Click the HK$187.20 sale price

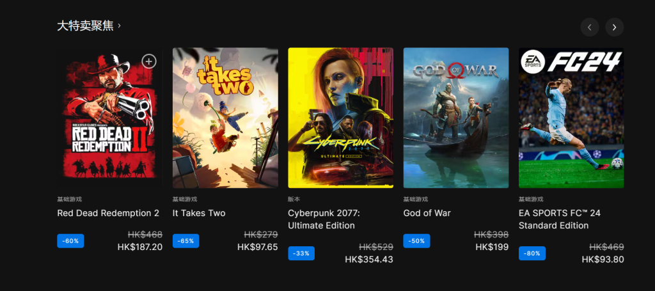(140, 247)
